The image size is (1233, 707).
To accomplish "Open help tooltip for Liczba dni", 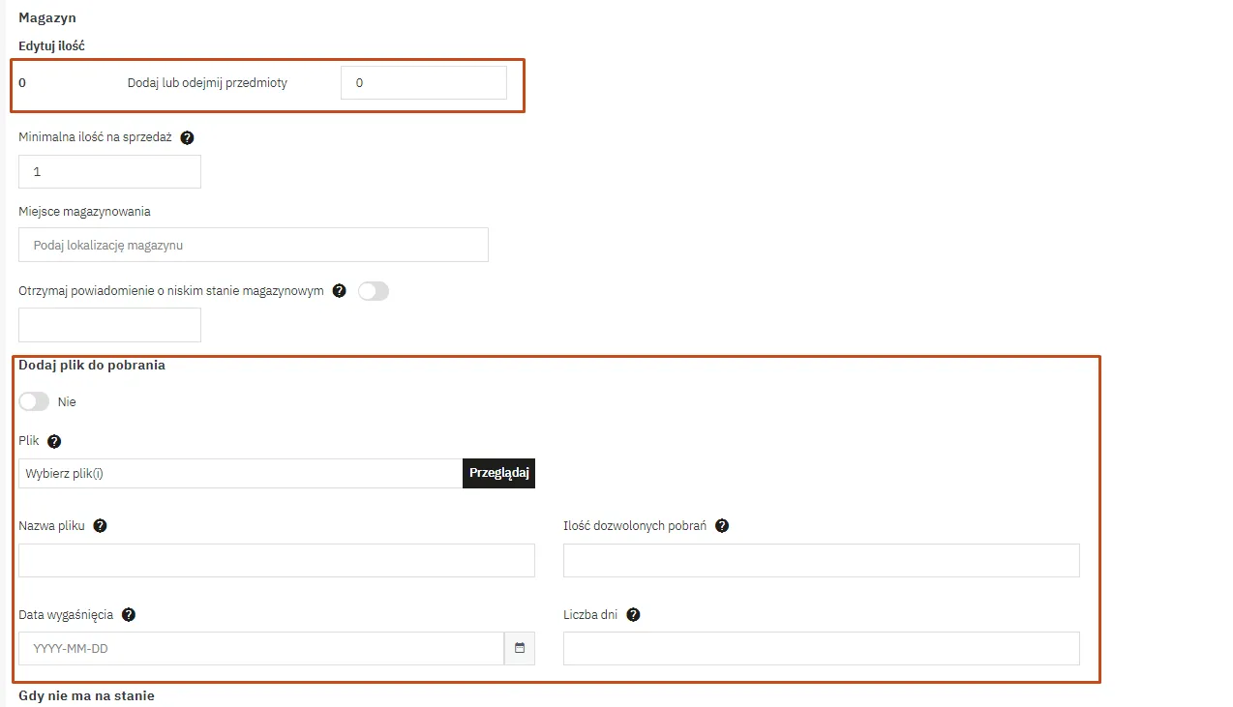I will coord(633,615).
